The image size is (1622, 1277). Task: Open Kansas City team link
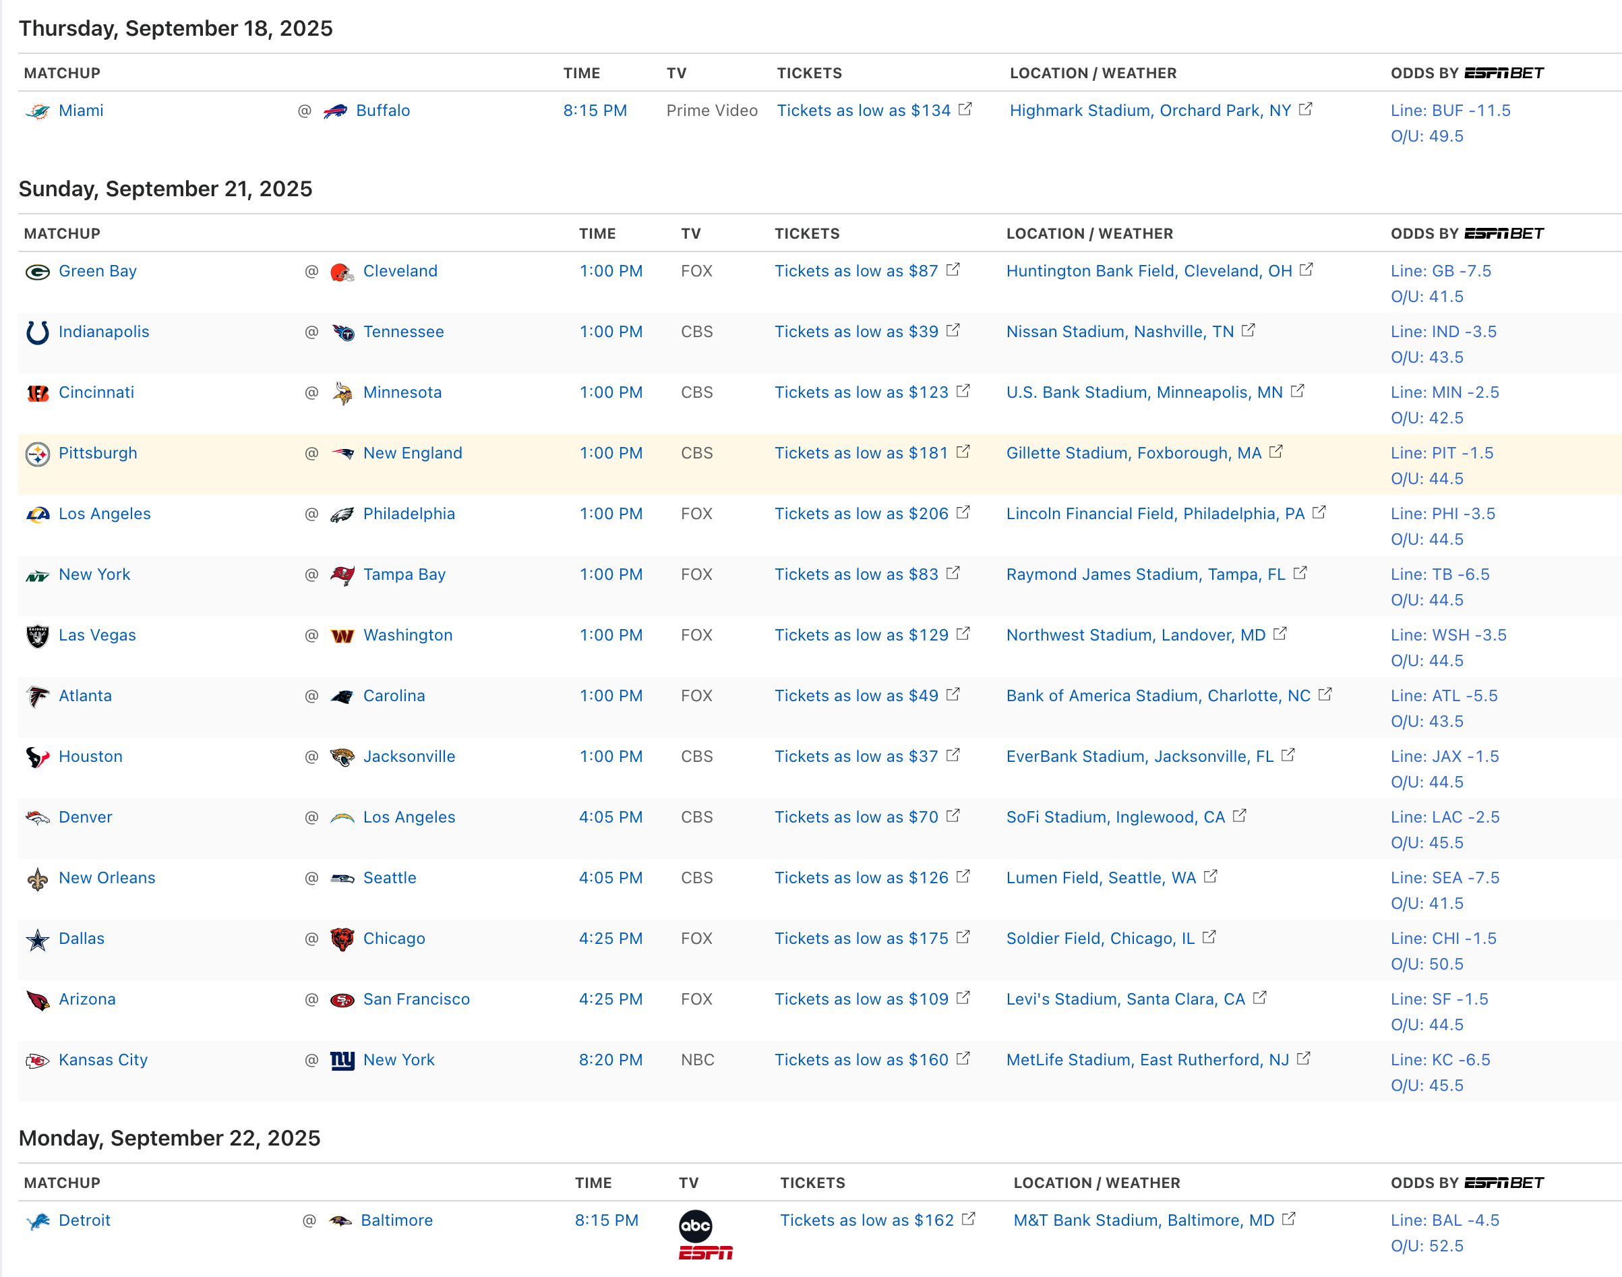click(103, 1060)
